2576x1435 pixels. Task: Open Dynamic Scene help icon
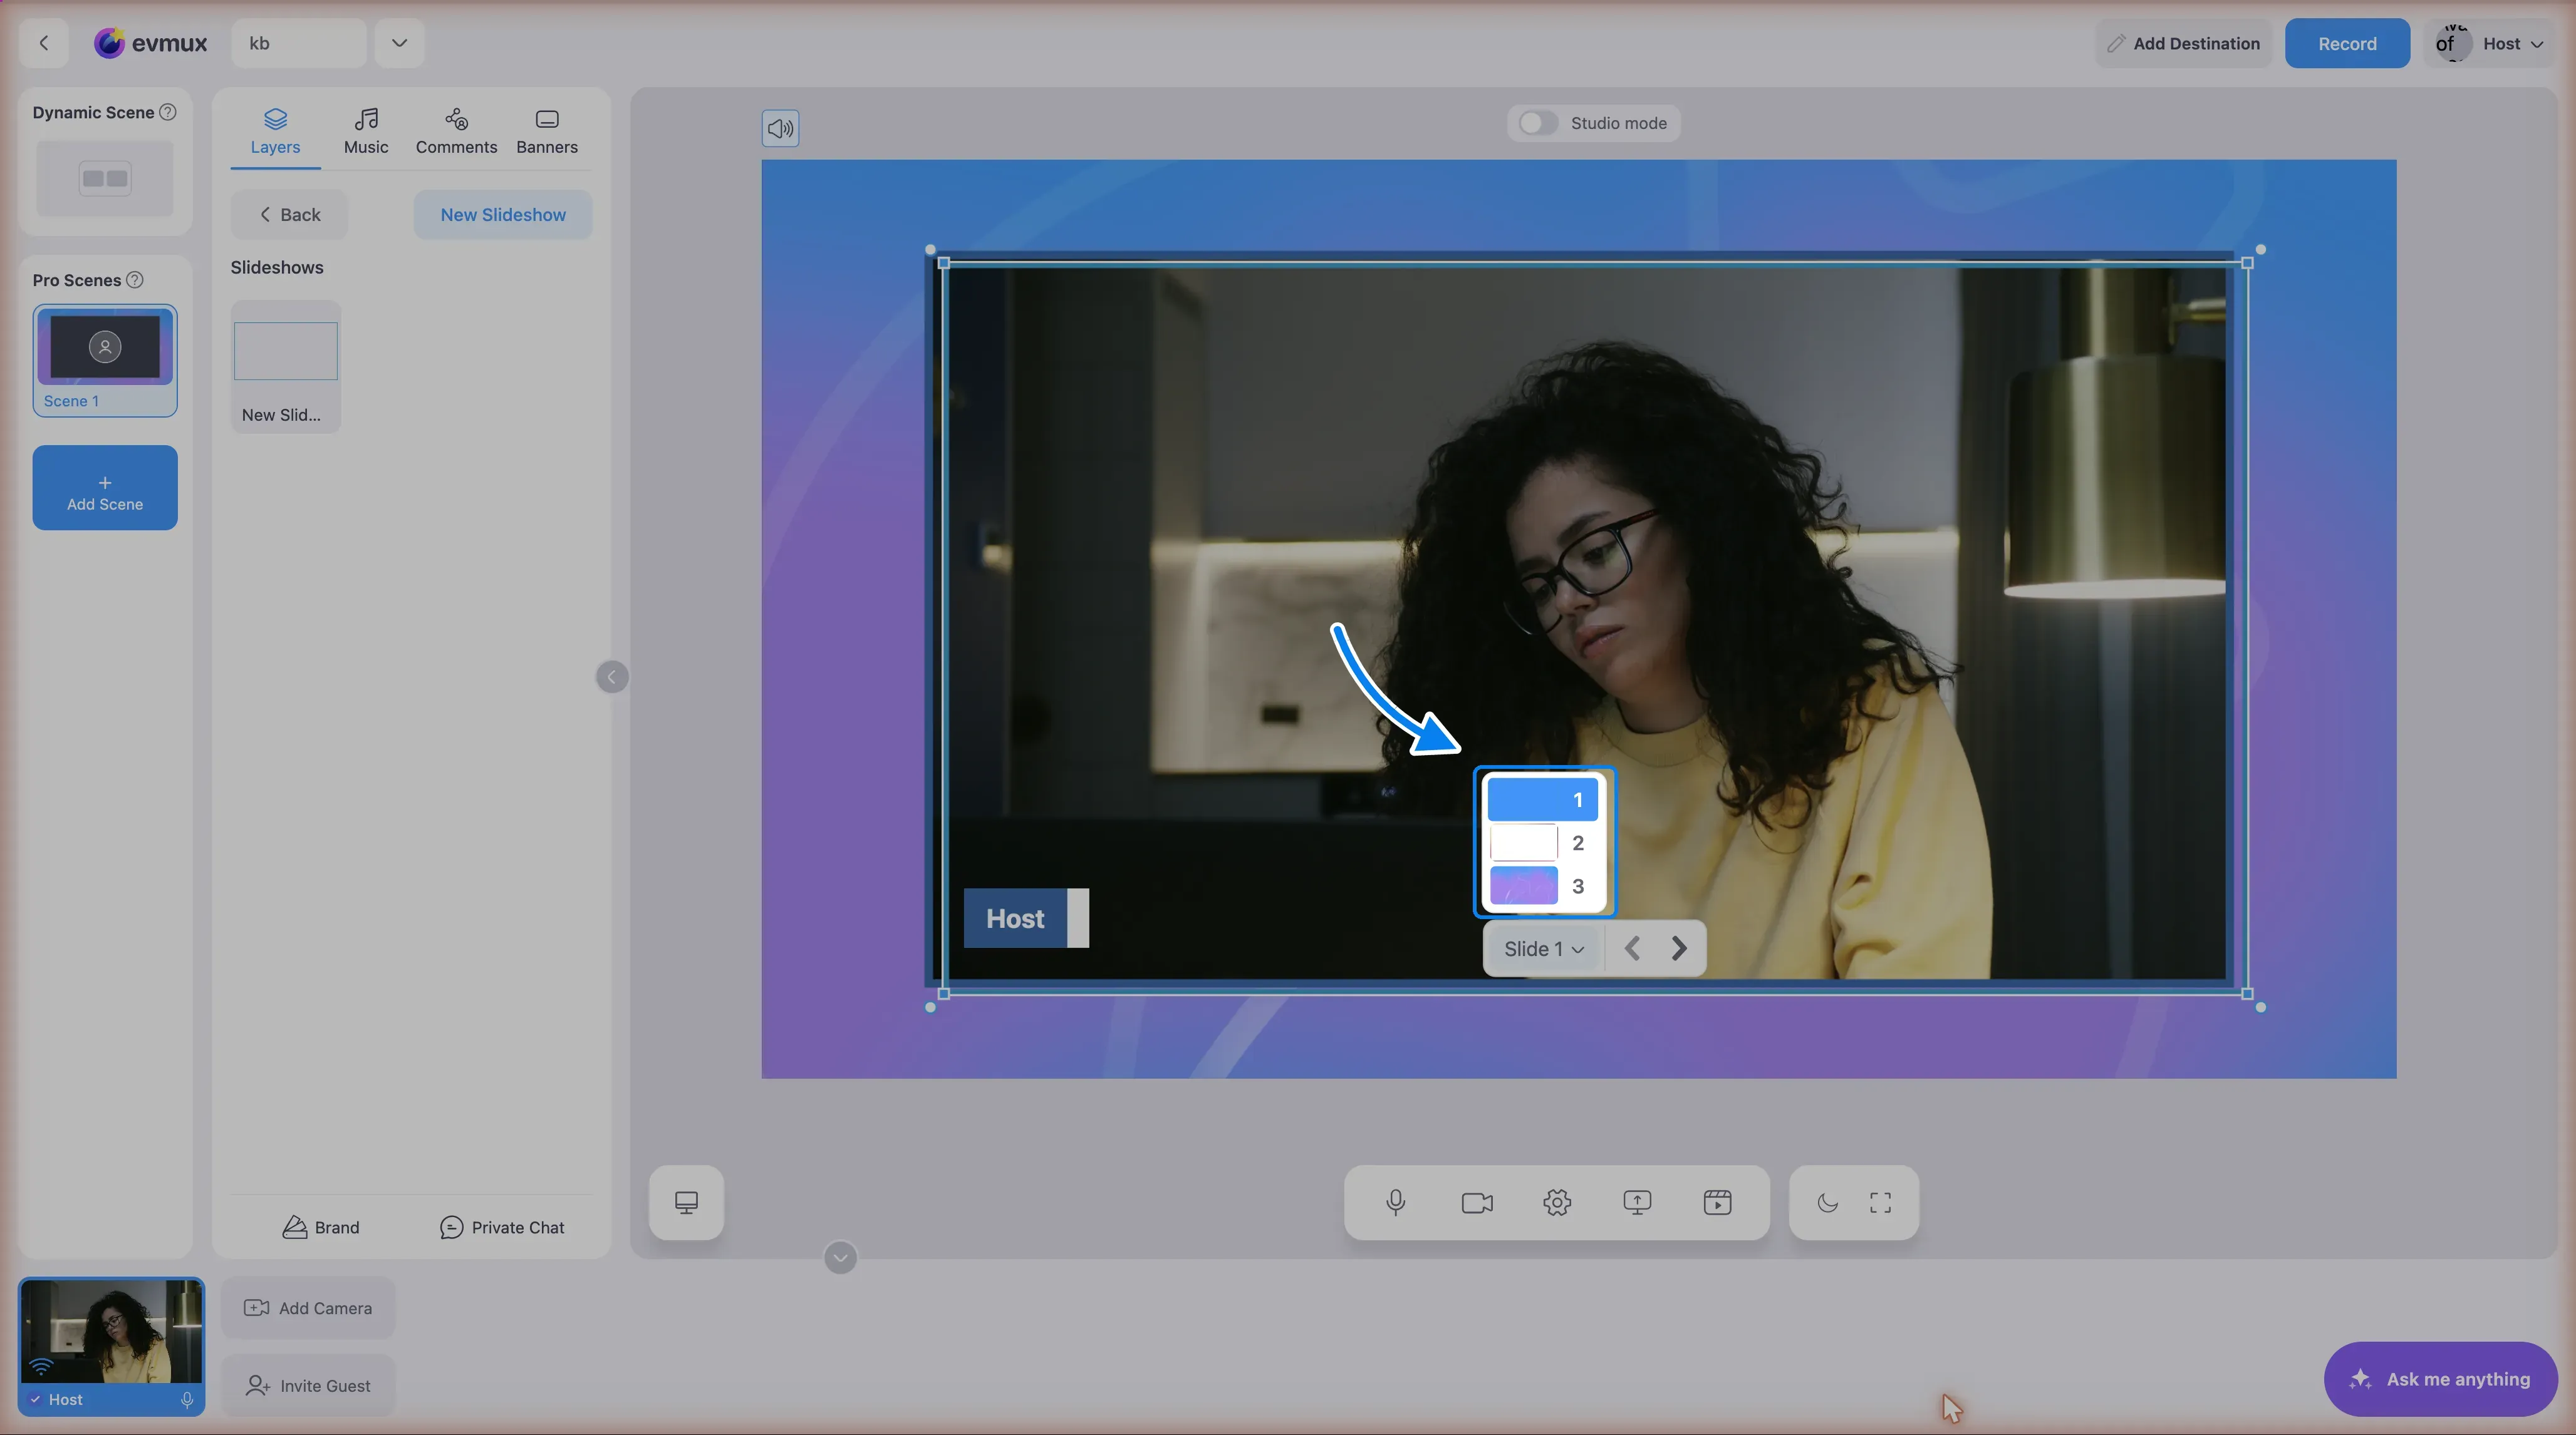point(168,112)
